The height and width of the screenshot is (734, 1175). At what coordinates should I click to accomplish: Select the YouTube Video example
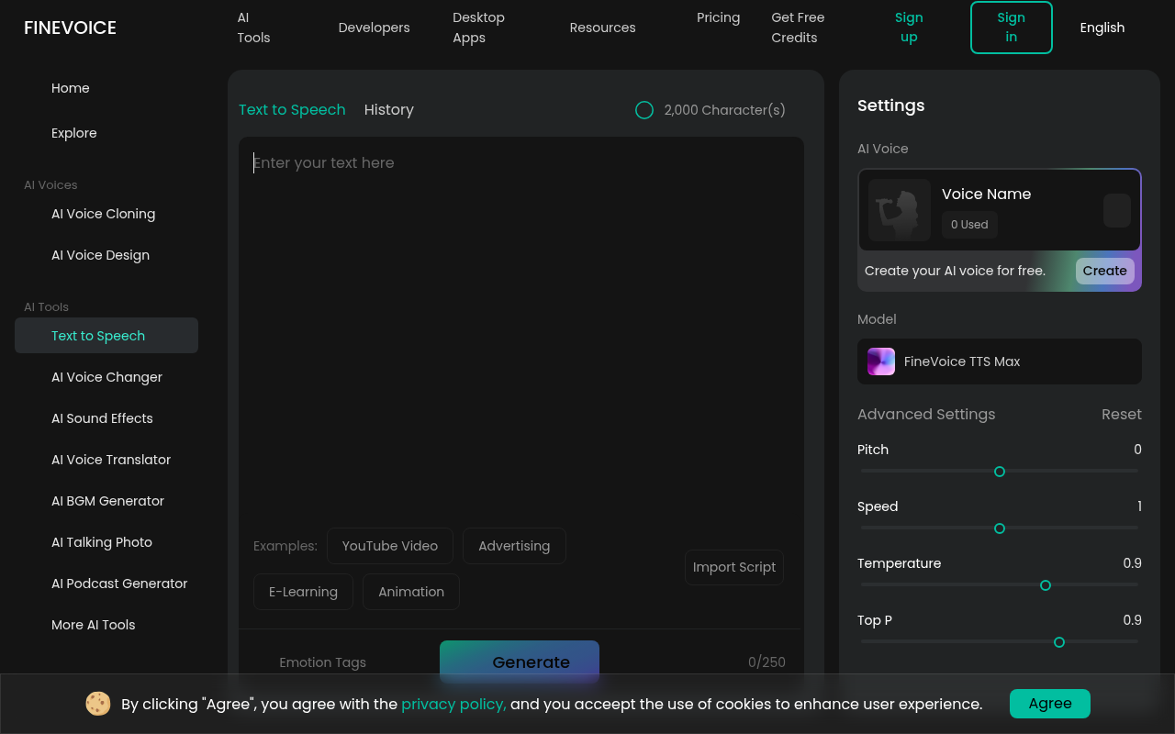click(x=389, y=546)
